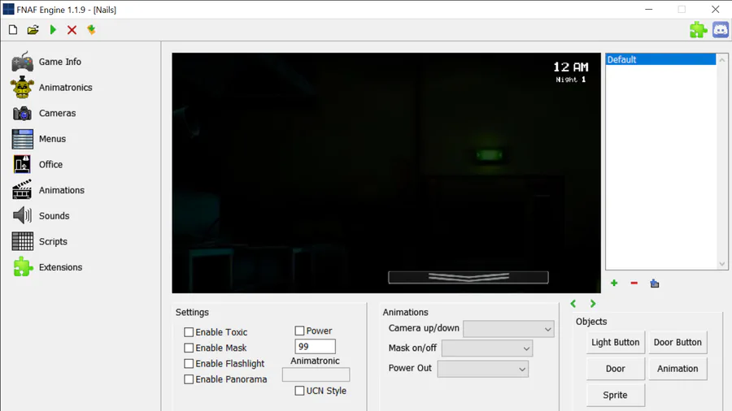The image size is (732, 411).
Task: Click the Animations clapperboard icon
Action: pos(23,190)
